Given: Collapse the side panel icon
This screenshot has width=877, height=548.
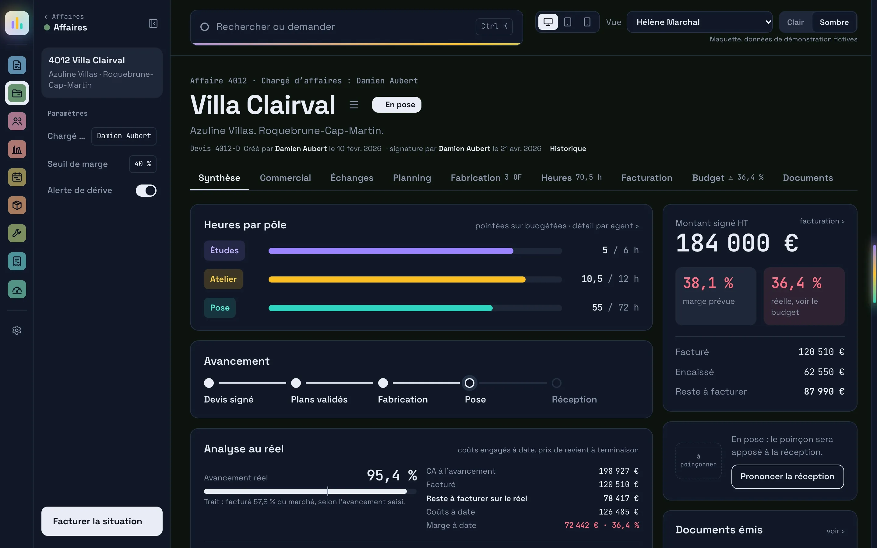Looking at the screenshot, I should pos(153,23).
